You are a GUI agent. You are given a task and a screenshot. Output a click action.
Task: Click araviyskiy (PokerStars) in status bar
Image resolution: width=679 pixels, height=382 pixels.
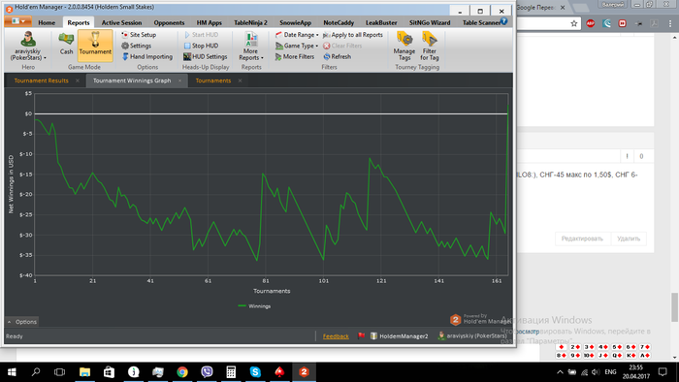click(472, 336)
